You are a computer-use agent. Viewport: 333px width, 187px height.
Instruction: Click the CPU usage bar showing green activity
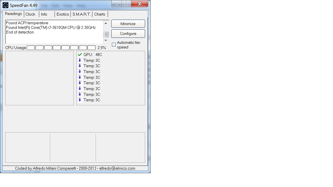tap(83, 48)
